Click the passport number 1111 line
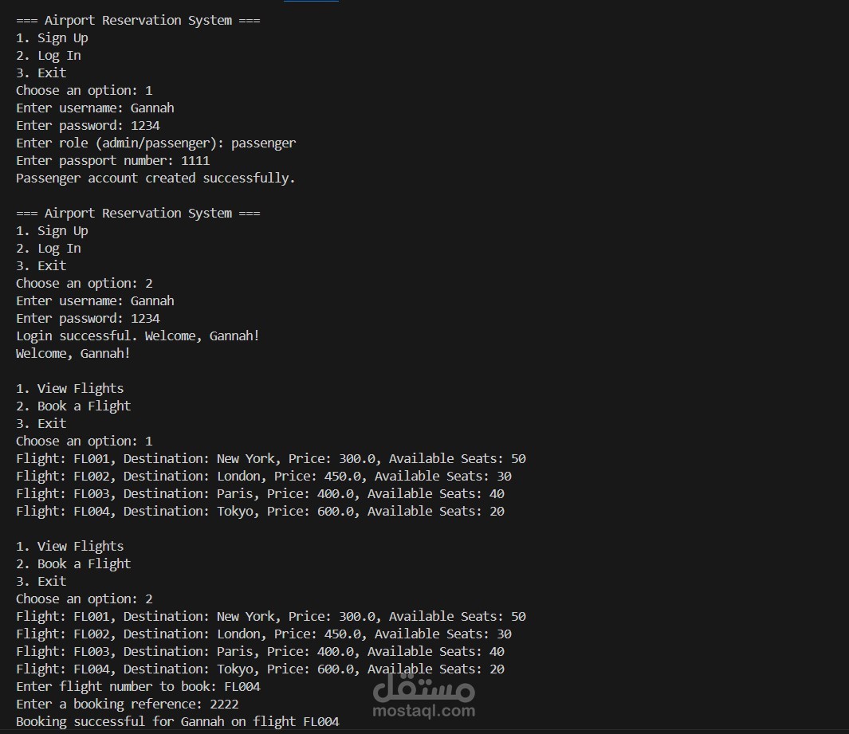Screen dimensions: 849x734 point(112,160)
